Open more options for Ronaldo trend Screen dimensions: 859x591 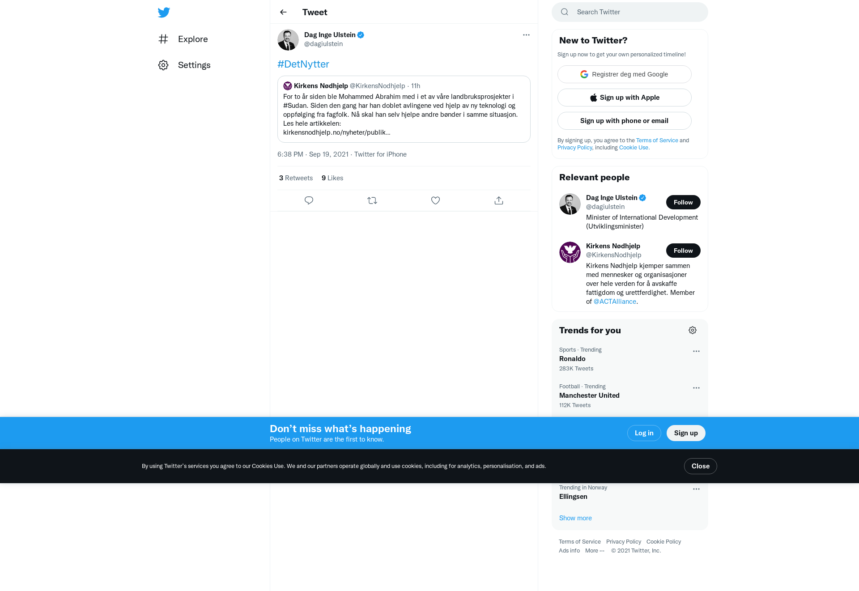[696, 351]
